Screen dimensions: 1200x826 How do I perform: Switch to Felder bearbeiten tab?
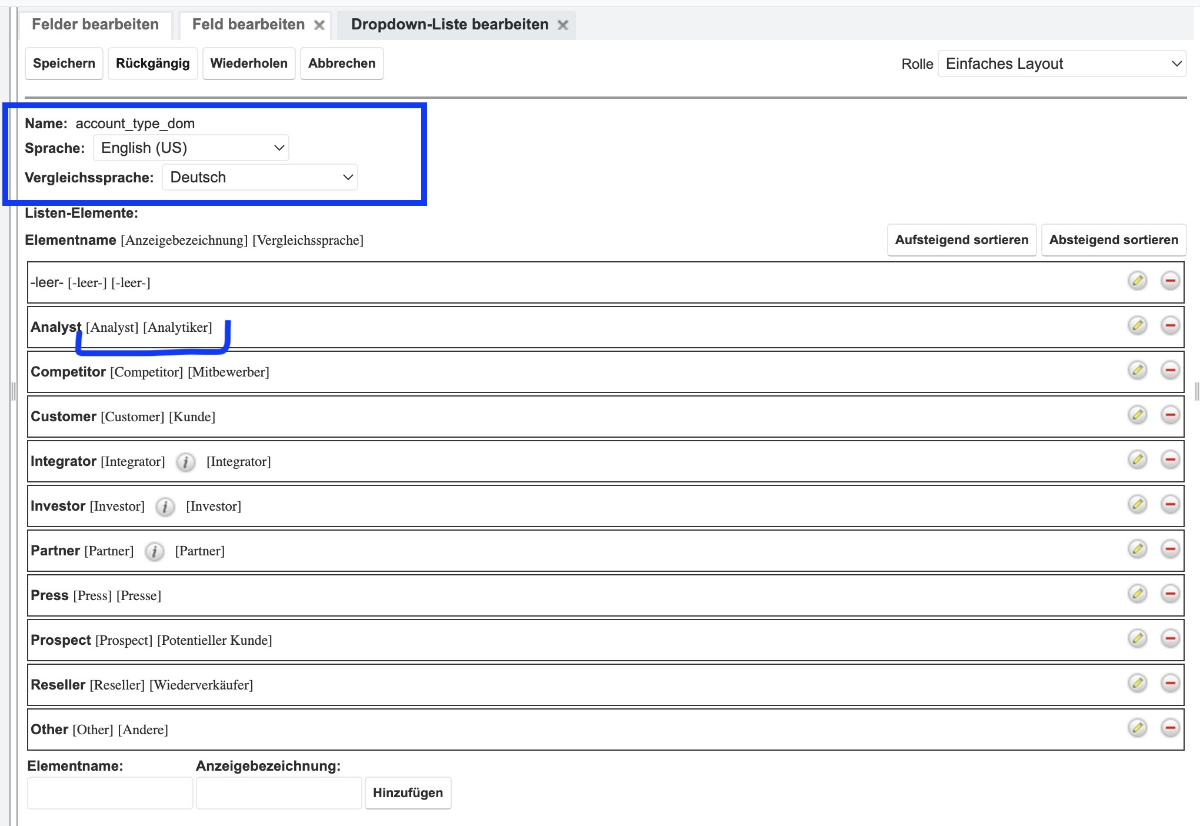(x=95, y=25)
